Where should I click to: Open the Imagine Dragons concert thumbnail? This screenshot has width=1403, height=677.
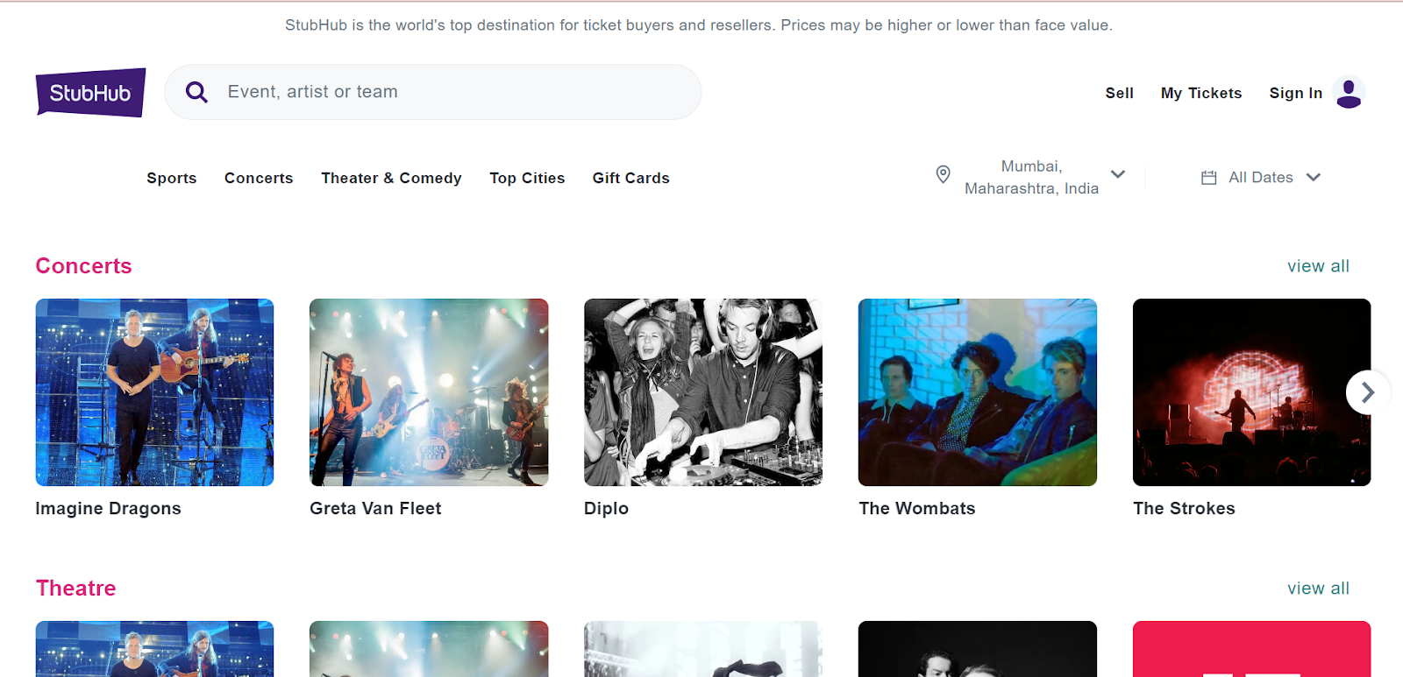coord(154,392)
